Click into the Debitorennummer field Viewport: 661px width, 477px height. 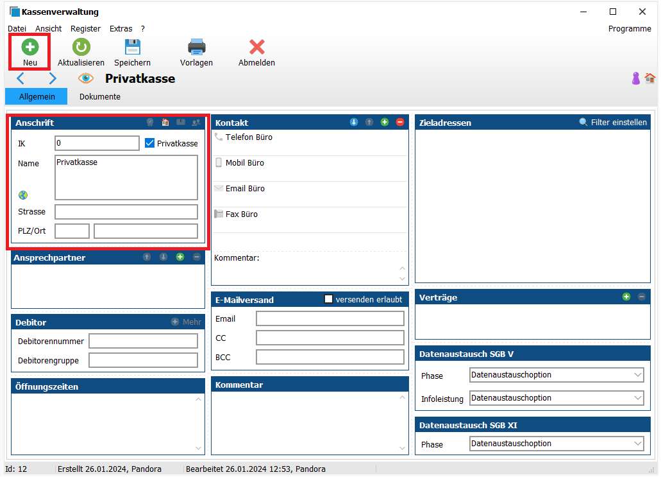(x=144, y=341)
